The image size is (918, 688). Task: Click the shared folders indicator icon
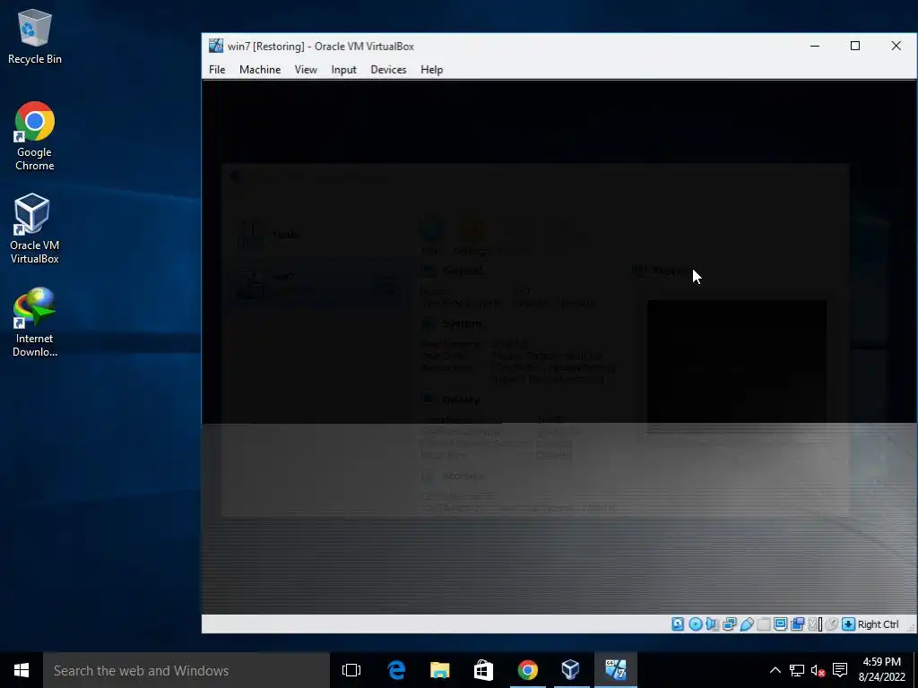pos(764,624)
